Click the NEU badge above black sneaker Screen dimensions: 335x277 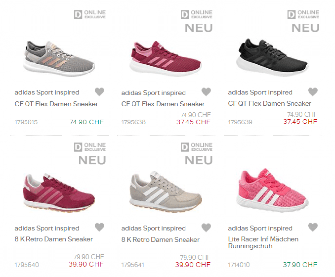[305, 28]
